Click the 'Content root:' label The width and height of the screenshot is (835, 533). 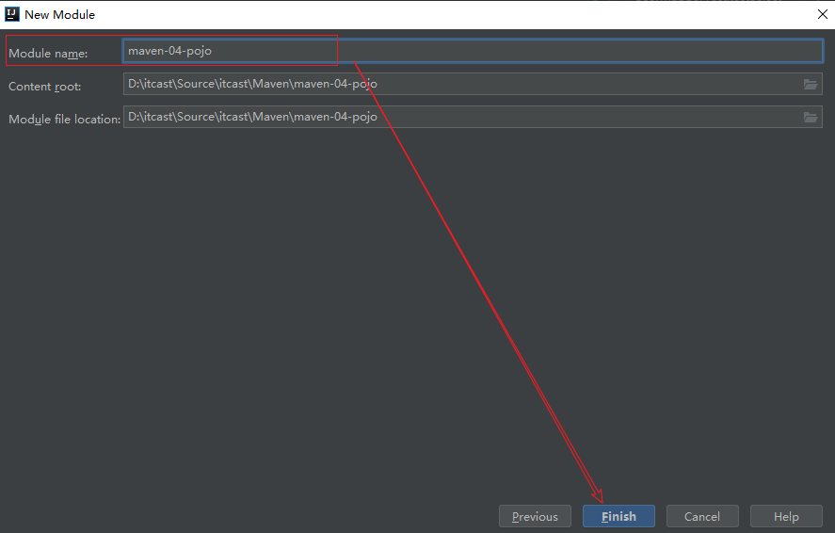pos(45,87)
